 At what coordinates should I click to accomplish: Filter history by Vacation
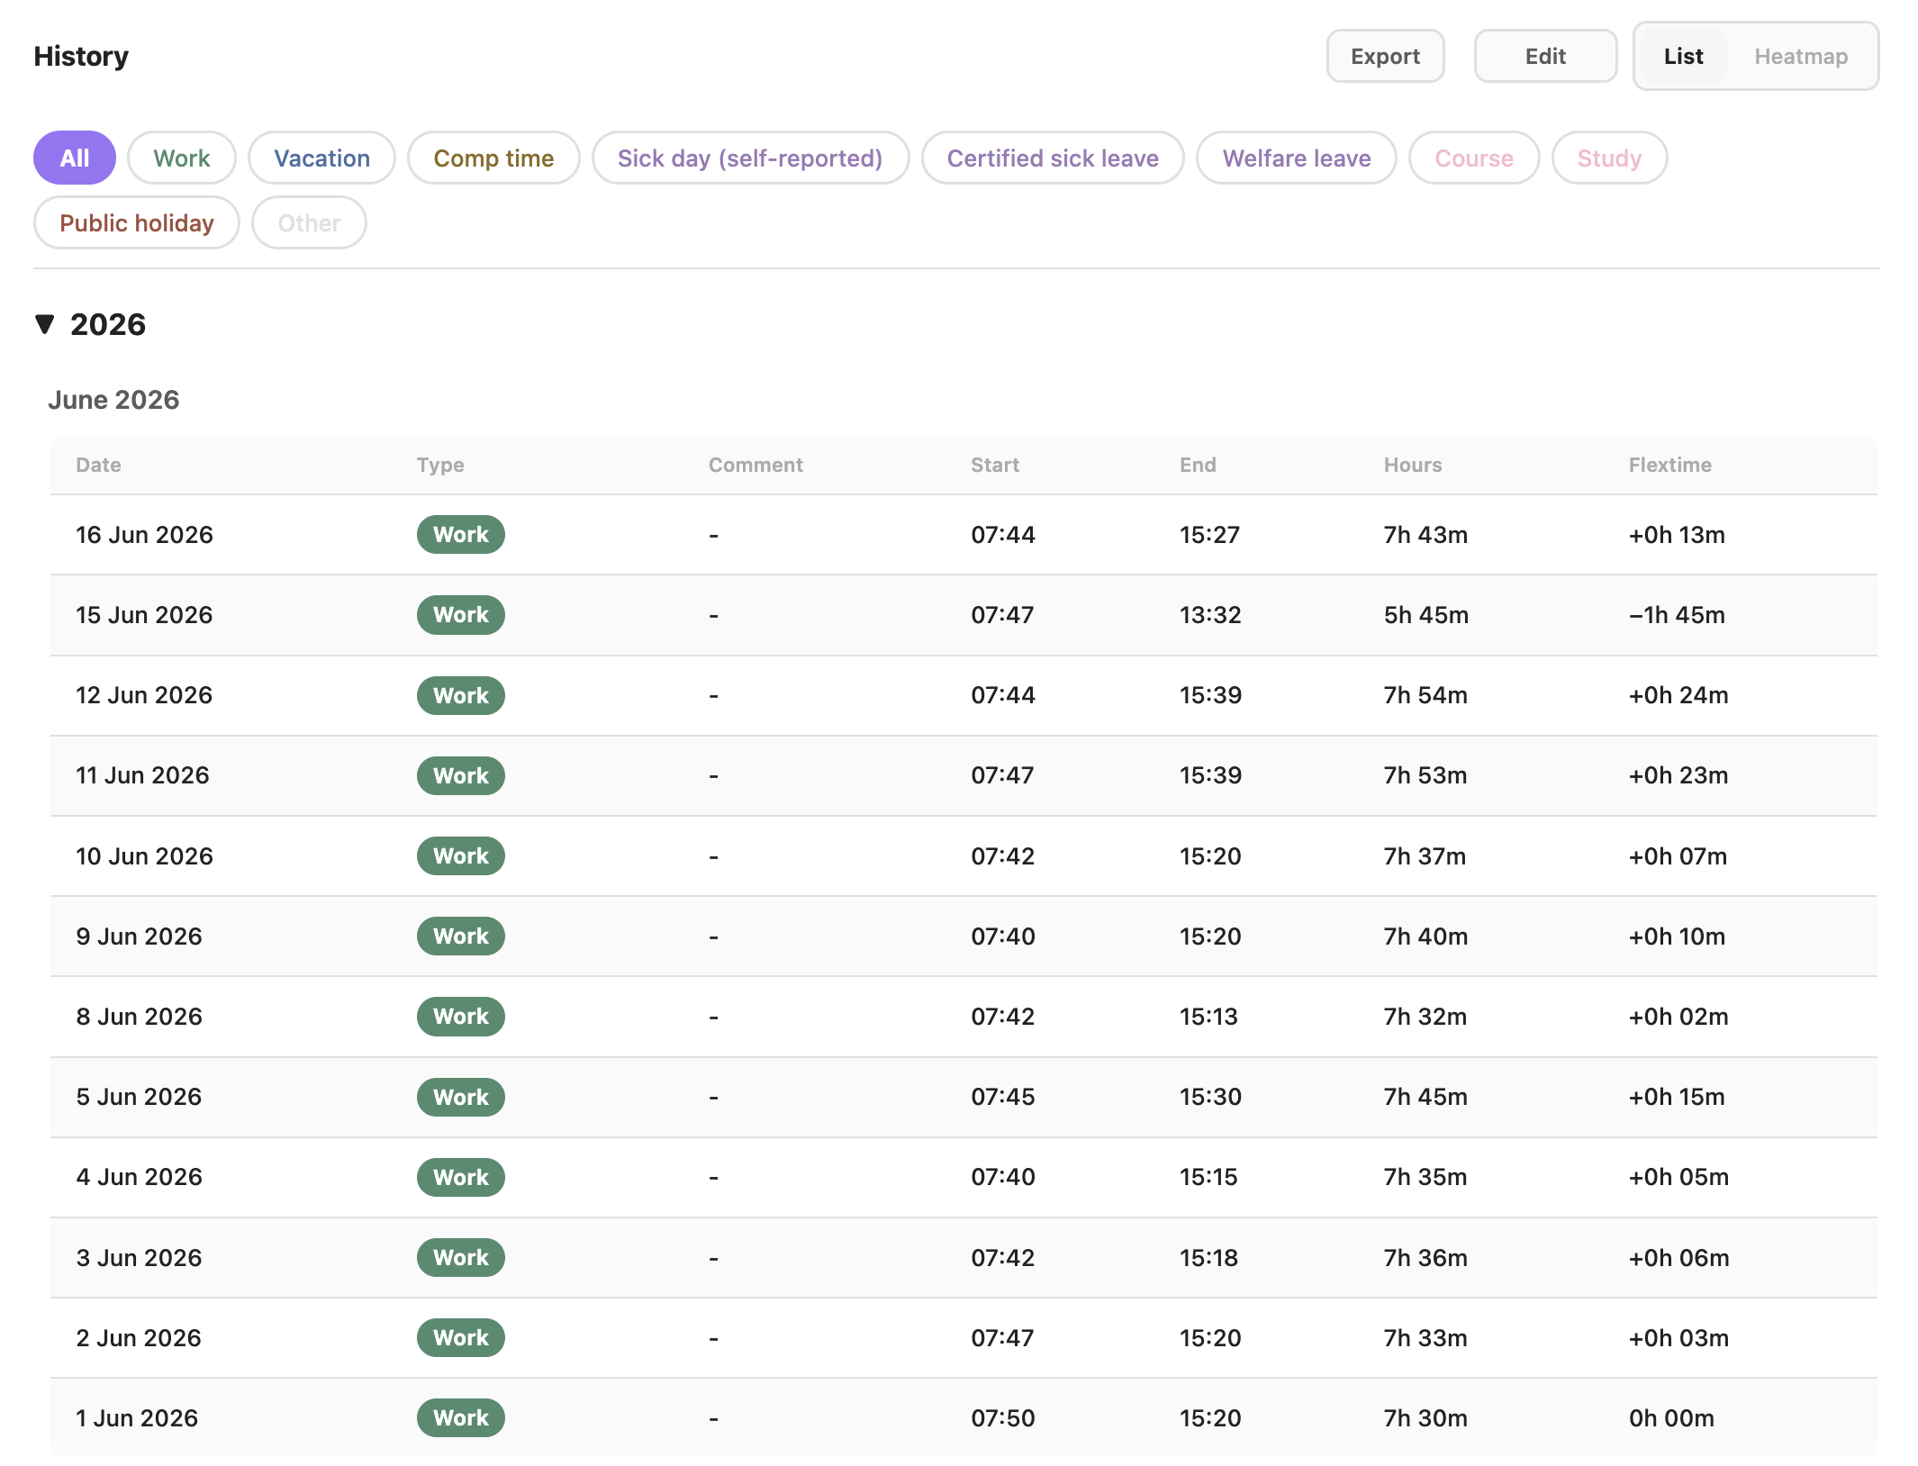coord(322,158)
